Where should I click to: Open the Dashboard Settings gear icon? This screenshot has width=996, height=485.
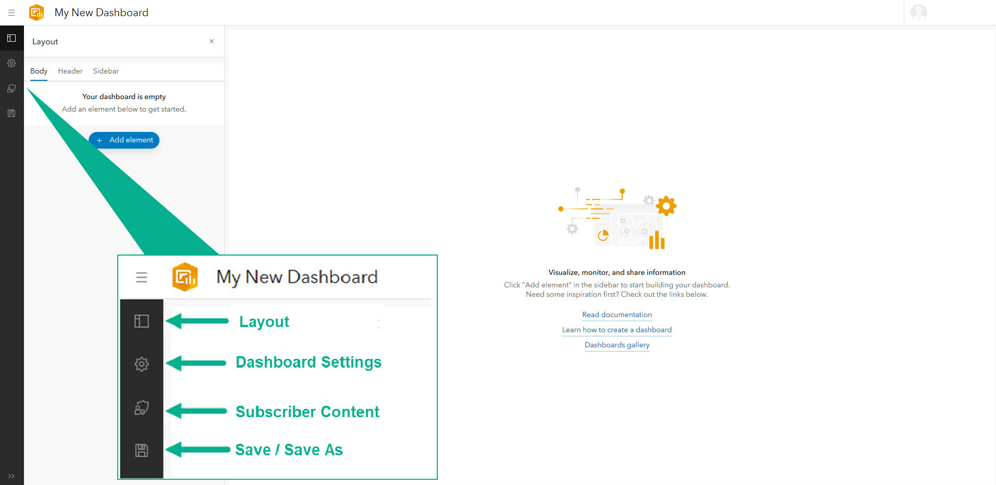(x=11, y=63)
